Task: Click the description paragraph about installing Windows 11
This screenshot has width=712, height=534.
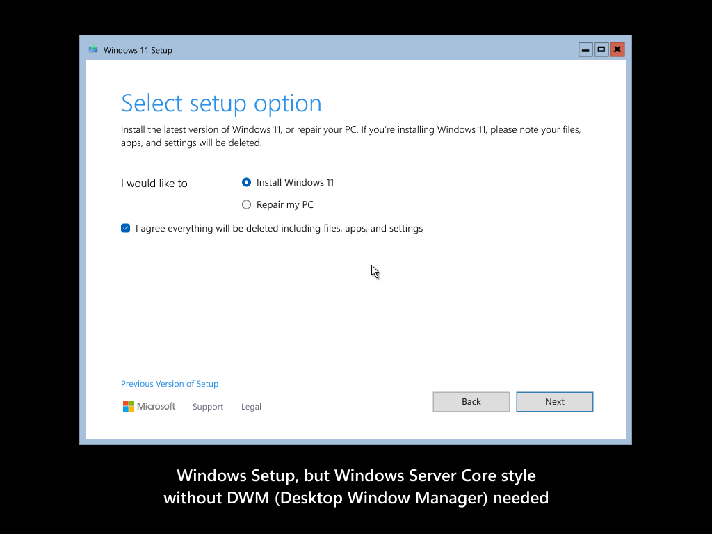Action: coord(350,136)
